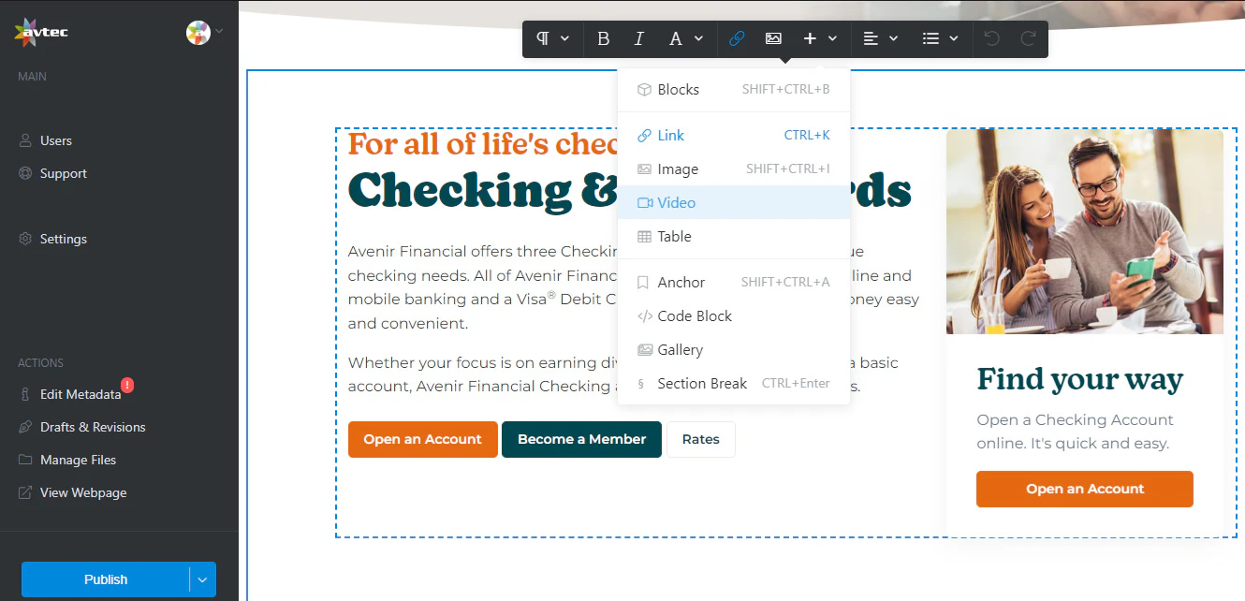Click the text alignment icon
Screen dimensions: 1245x601
(871, 38)
